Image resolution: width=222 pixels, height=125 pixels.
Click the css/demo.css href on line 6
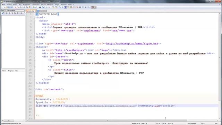coord(122,31)
